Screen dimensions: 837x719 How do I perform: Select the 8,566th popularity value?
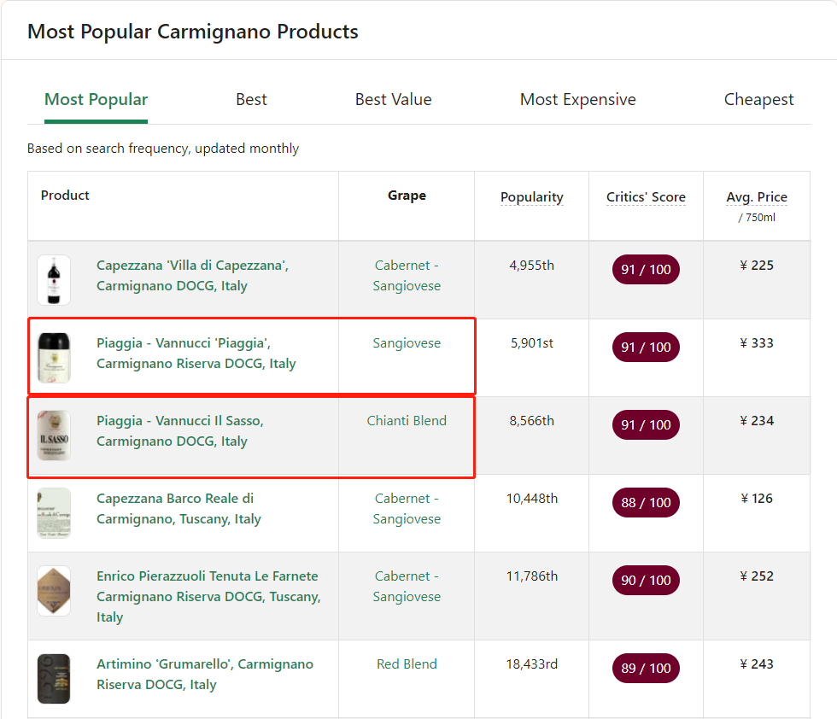(x=531, y=421)
